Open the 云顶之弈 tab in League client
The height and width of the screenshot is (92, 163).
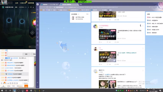[23, 3]
